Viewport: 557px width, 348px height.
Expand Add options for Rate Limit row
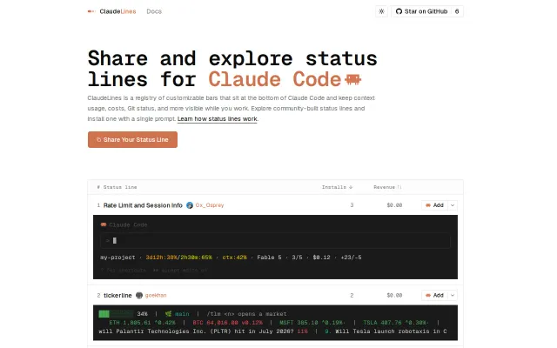453,205
